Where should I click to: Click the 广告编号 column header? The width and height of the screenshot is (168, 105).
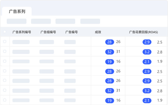coord(71,32)
